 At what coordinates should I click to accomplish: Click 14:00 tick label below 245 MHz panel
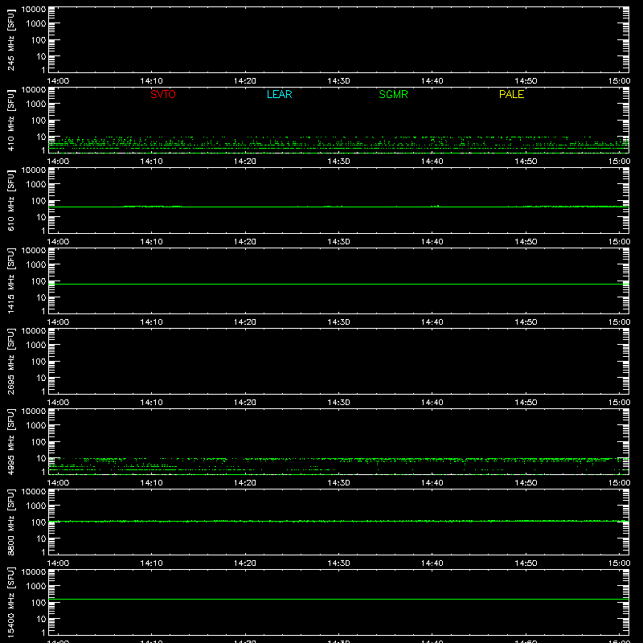[x=58, y=81]
